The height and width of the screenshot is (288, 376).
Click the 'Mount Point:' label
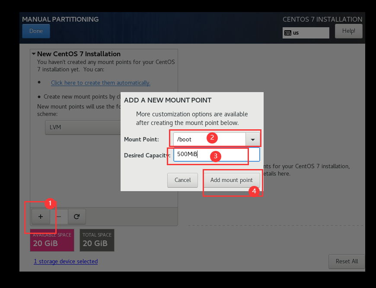(x=141, y=139)
